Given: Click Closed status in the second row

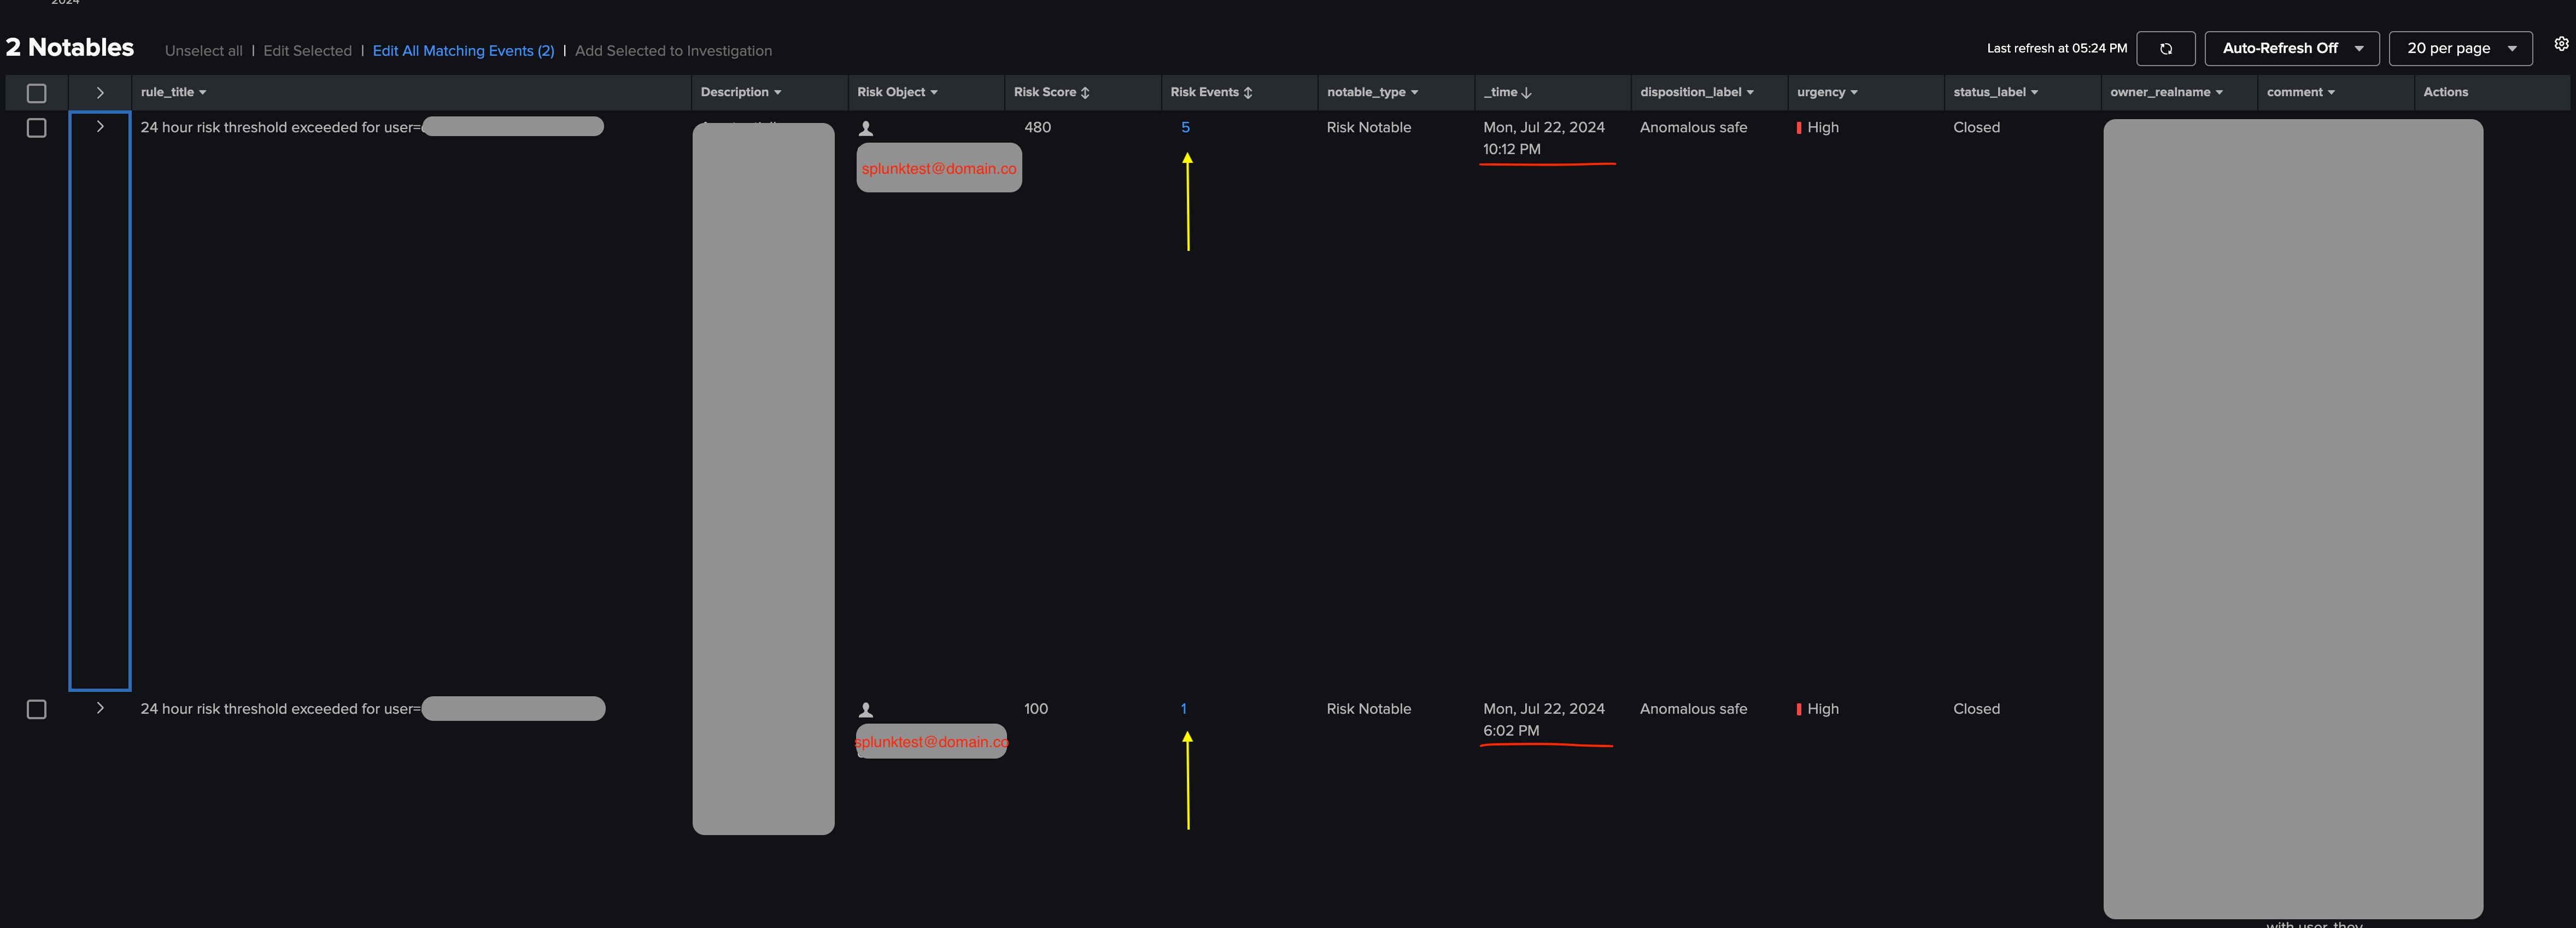Looking at the screenshot, I should tap(1976, 708).
